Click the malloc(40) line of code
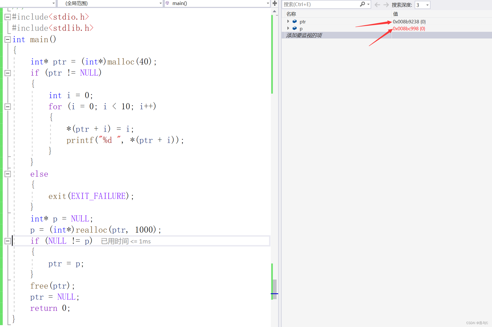492x327 pixels. tap(94, 62)
